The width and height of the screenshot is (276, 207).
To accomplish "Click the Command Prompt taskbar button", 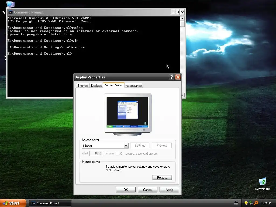I will (50, 203).
